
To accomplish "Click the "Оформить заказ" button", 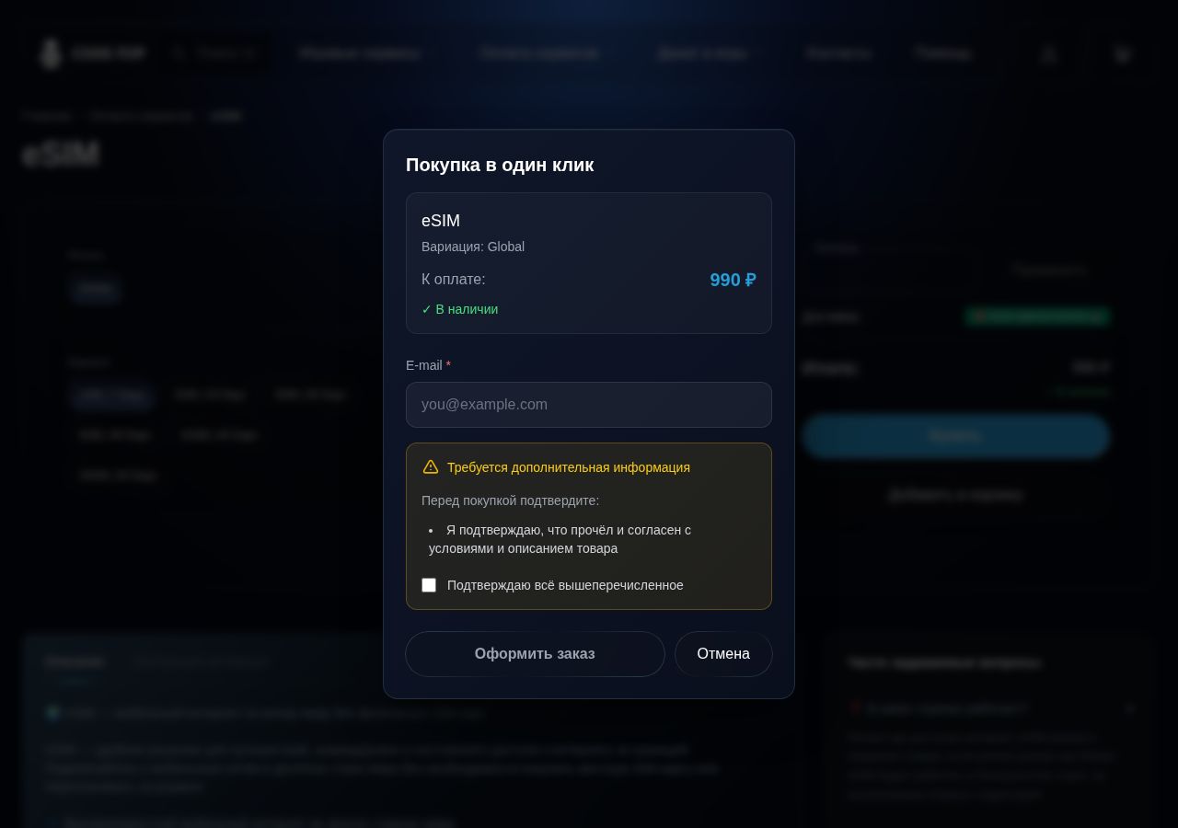I will tap(535, 654).
